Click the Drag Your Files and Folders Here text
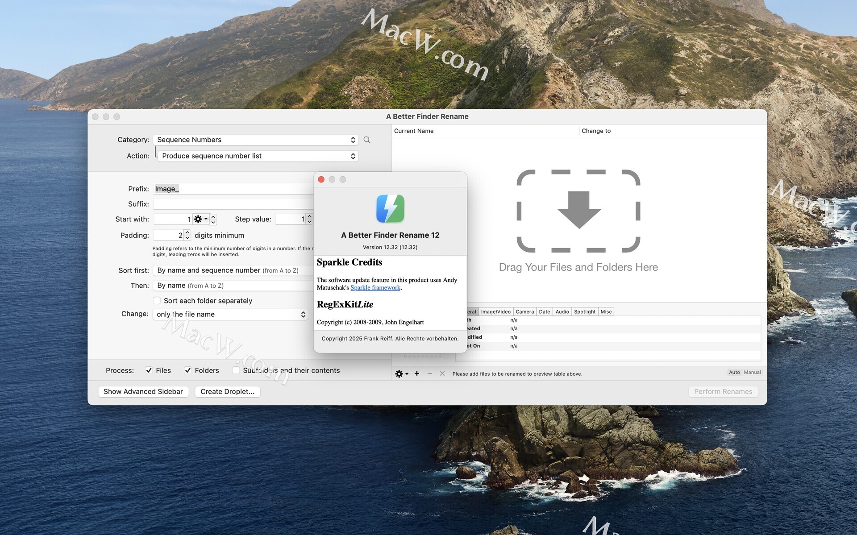This screenshot has height=535, width=857. point(578,267)
